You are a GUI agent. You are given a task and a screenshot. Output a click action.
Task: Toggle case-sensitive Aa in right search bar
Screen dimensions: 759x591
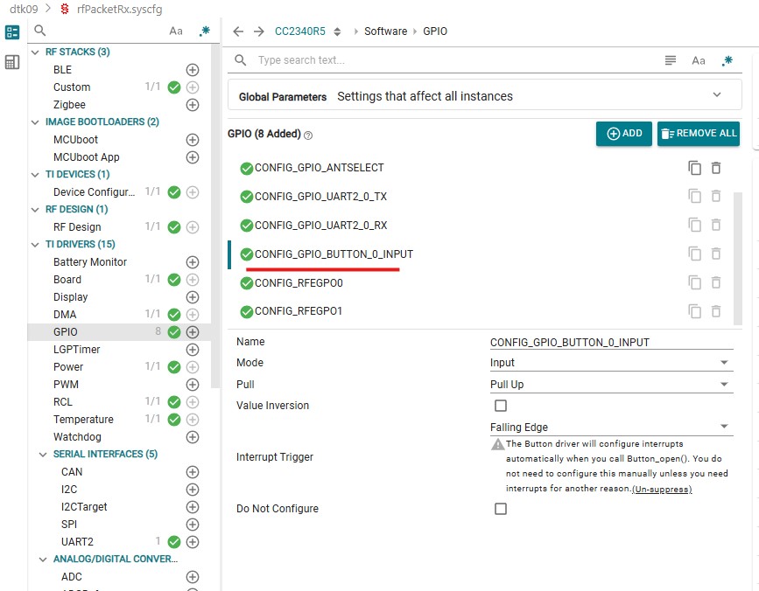[x=698, y=60]
